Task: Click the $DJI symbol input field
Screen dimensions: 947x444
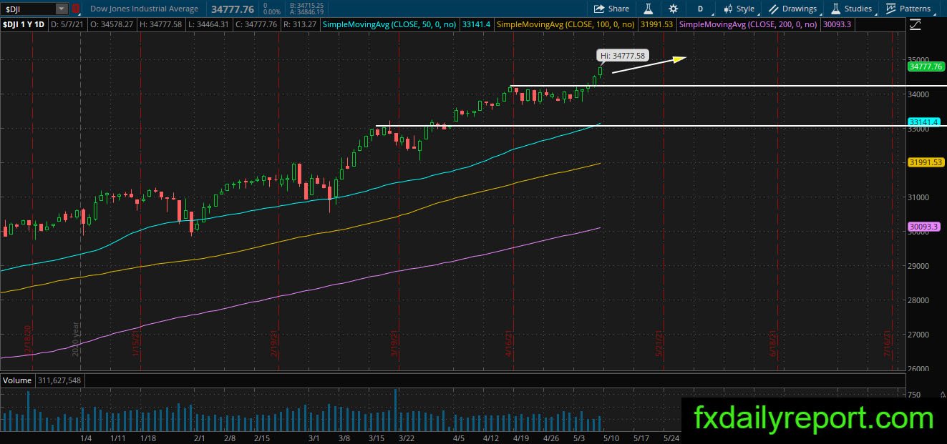Action: tap(29, 9)
